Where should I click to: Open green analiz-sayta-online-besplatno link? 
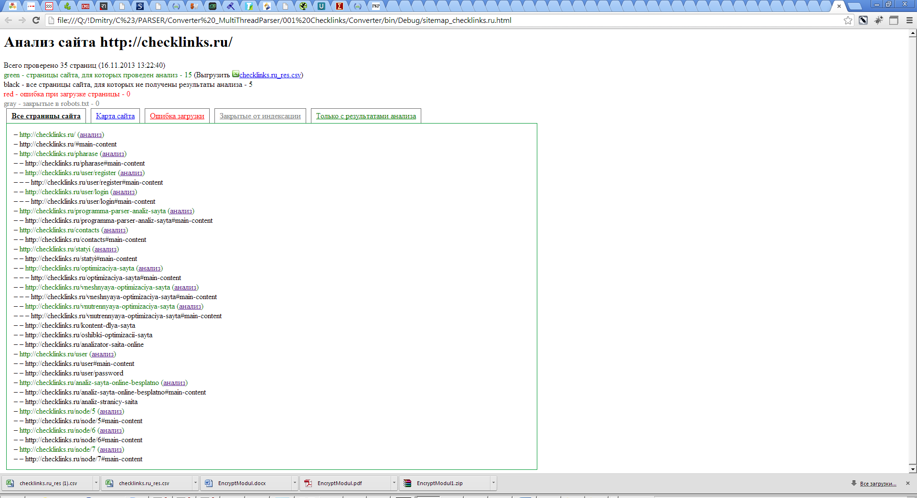pyautogui.click(x=89, y=383)
